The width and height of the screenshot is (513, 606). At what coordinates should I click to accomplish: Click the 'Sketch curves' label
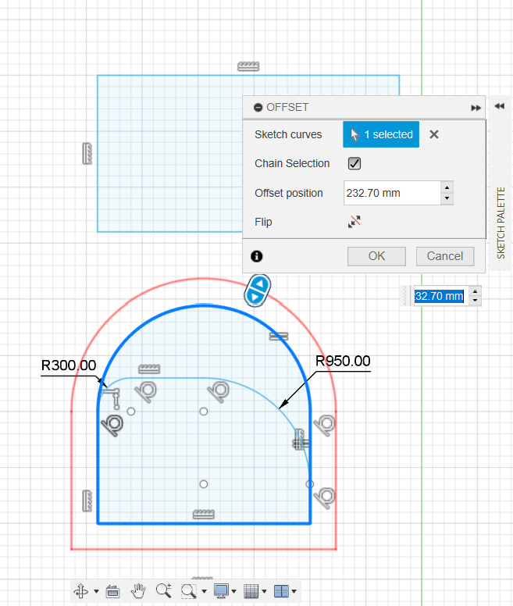tap(288, 134)
